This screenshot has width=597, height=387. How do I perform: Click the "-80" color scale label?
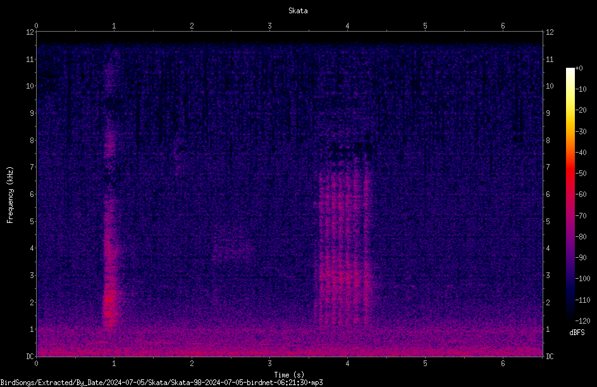pyautogui.click(x=581, y=237)
